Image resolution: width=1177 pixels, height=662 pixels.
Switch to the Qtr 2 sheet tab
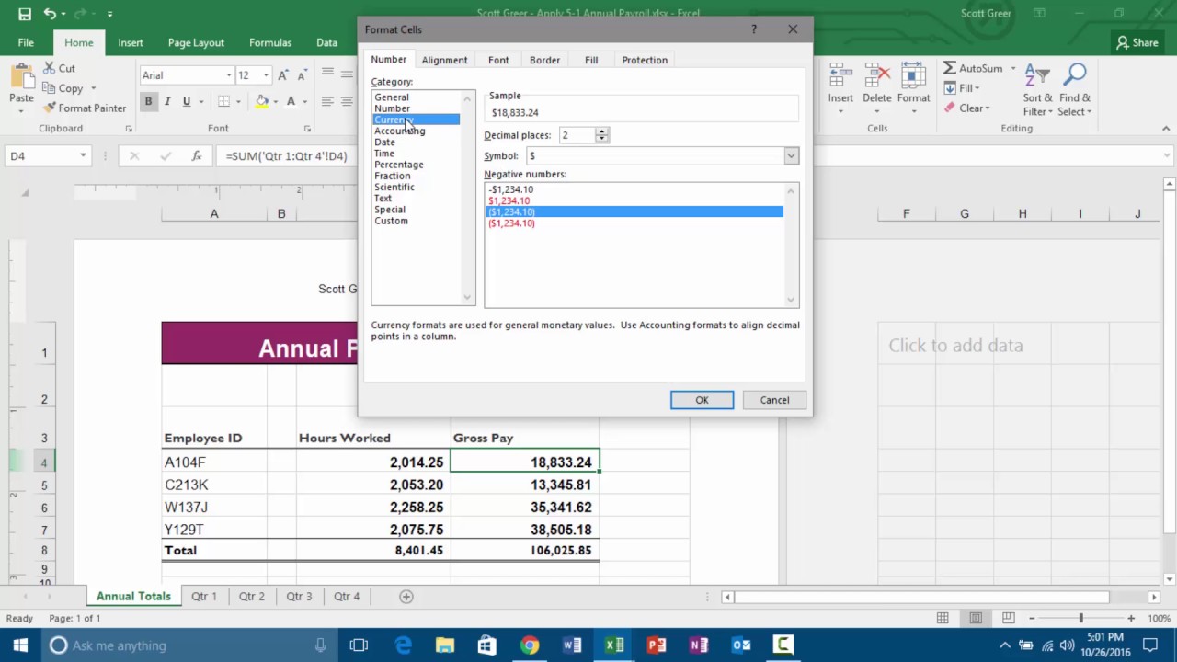(251, 597)
